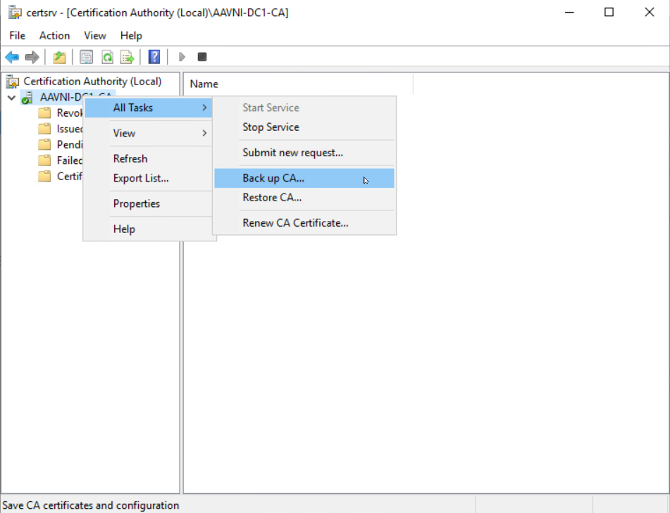This screenshot has height=513, width=670.
Task: Open the Action menu
Action: click(54, 35)
